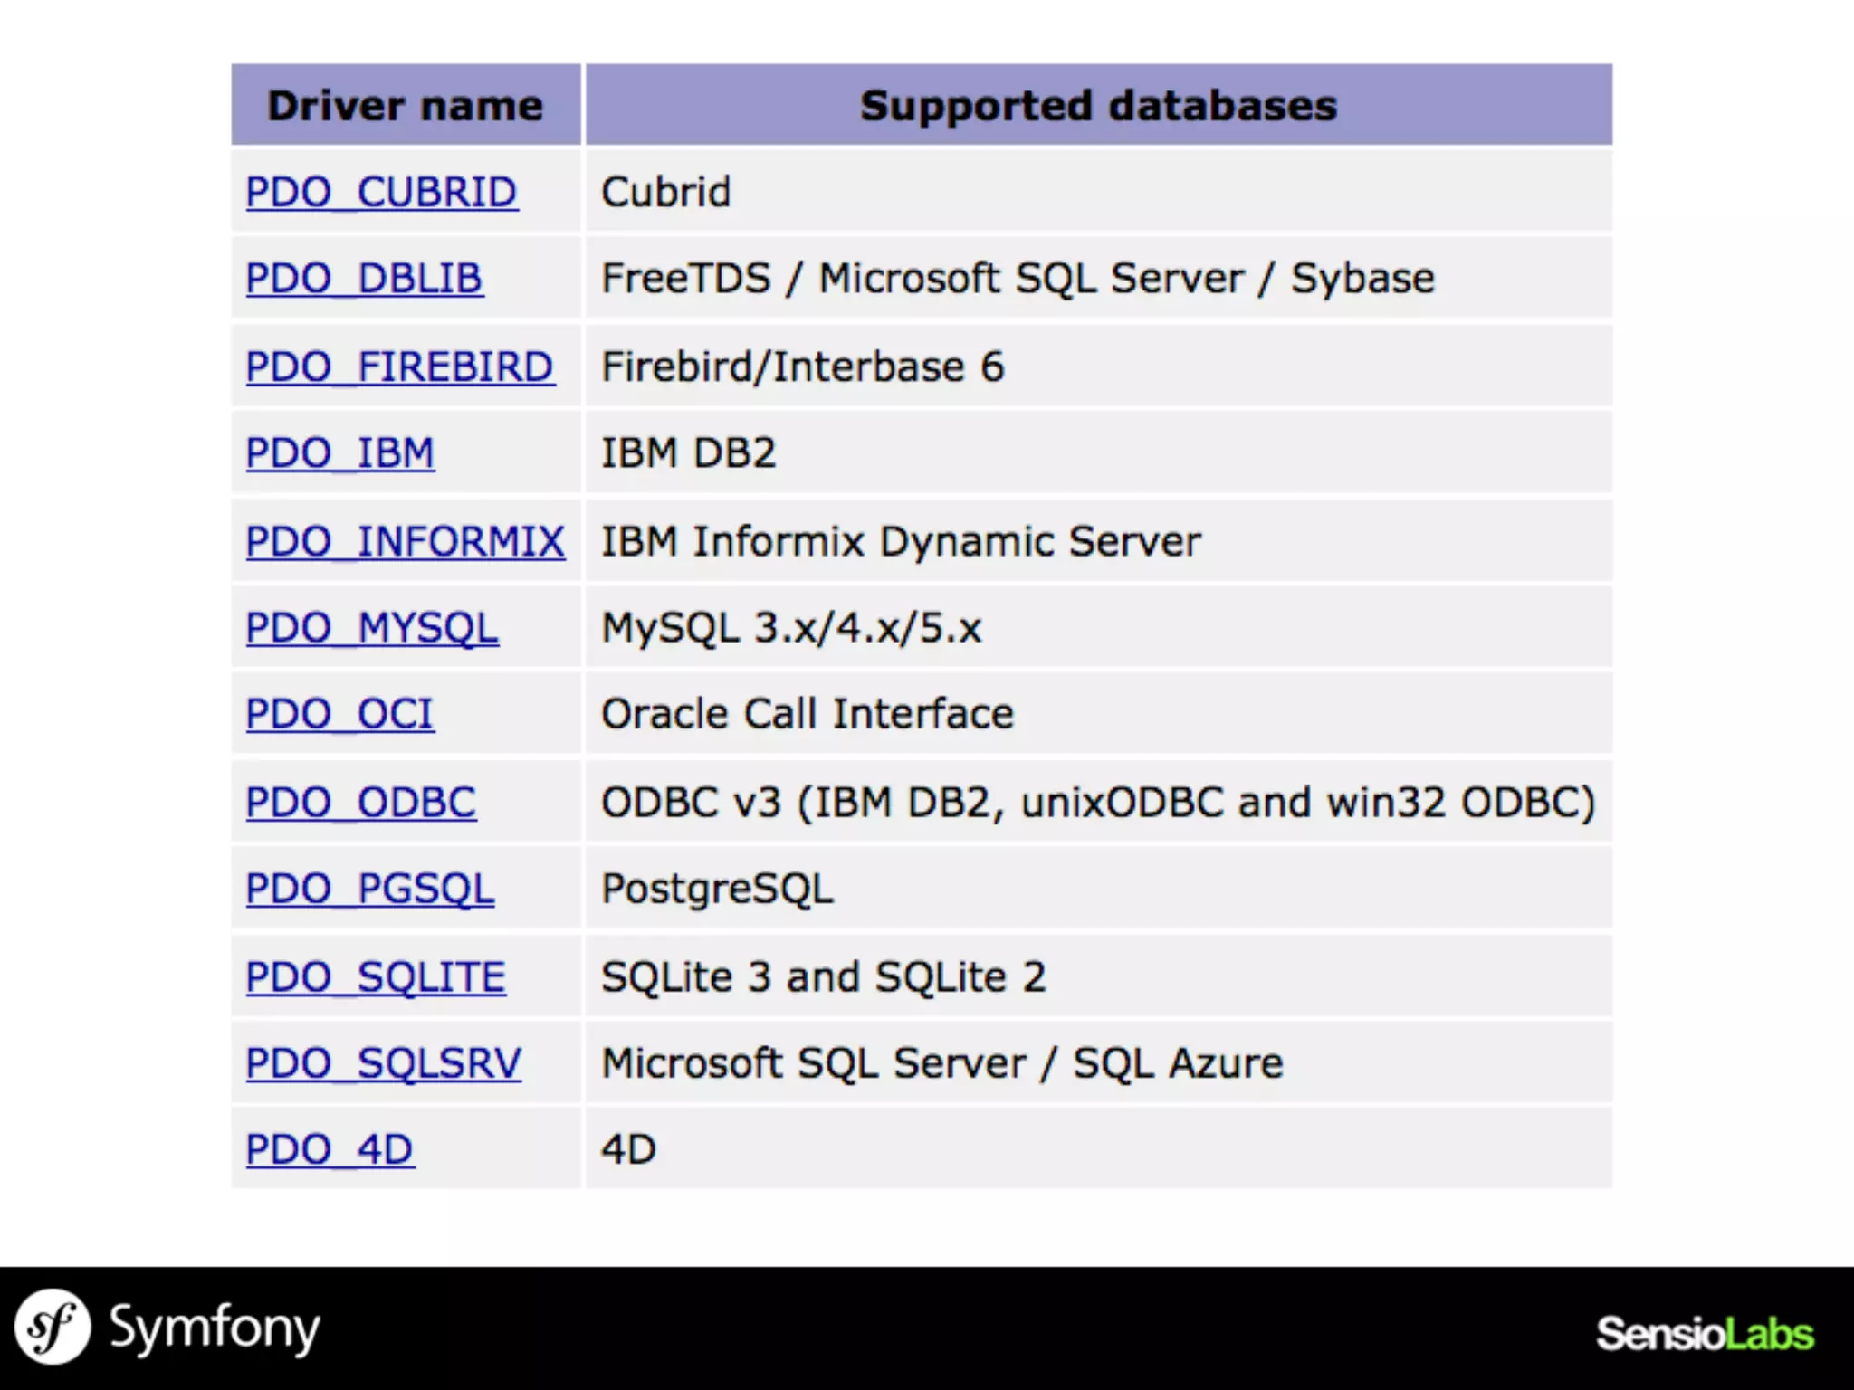Follow the PDO_FIREBIRD link
This screenshot has width=1854, height=1390.
(x=399, y=367)
